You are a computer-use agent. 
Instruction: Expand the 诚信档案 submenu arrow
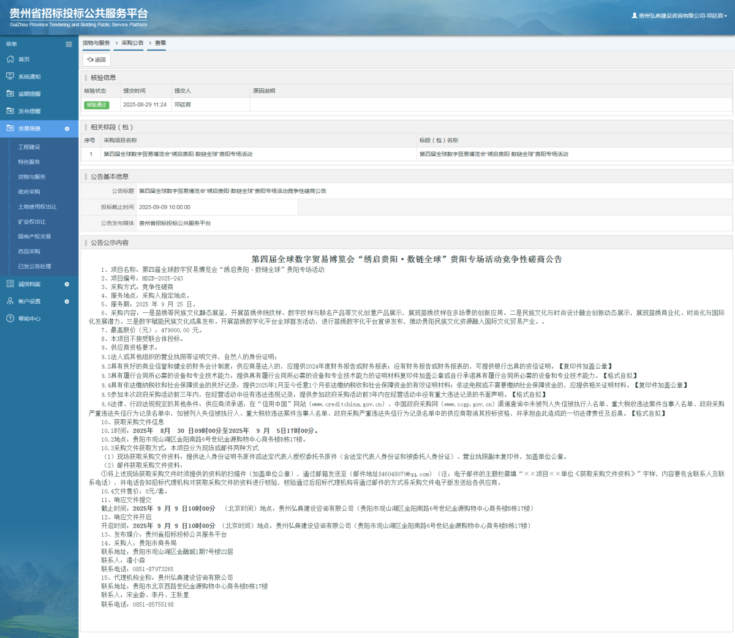pyautogui.click(x=67, y=283)
